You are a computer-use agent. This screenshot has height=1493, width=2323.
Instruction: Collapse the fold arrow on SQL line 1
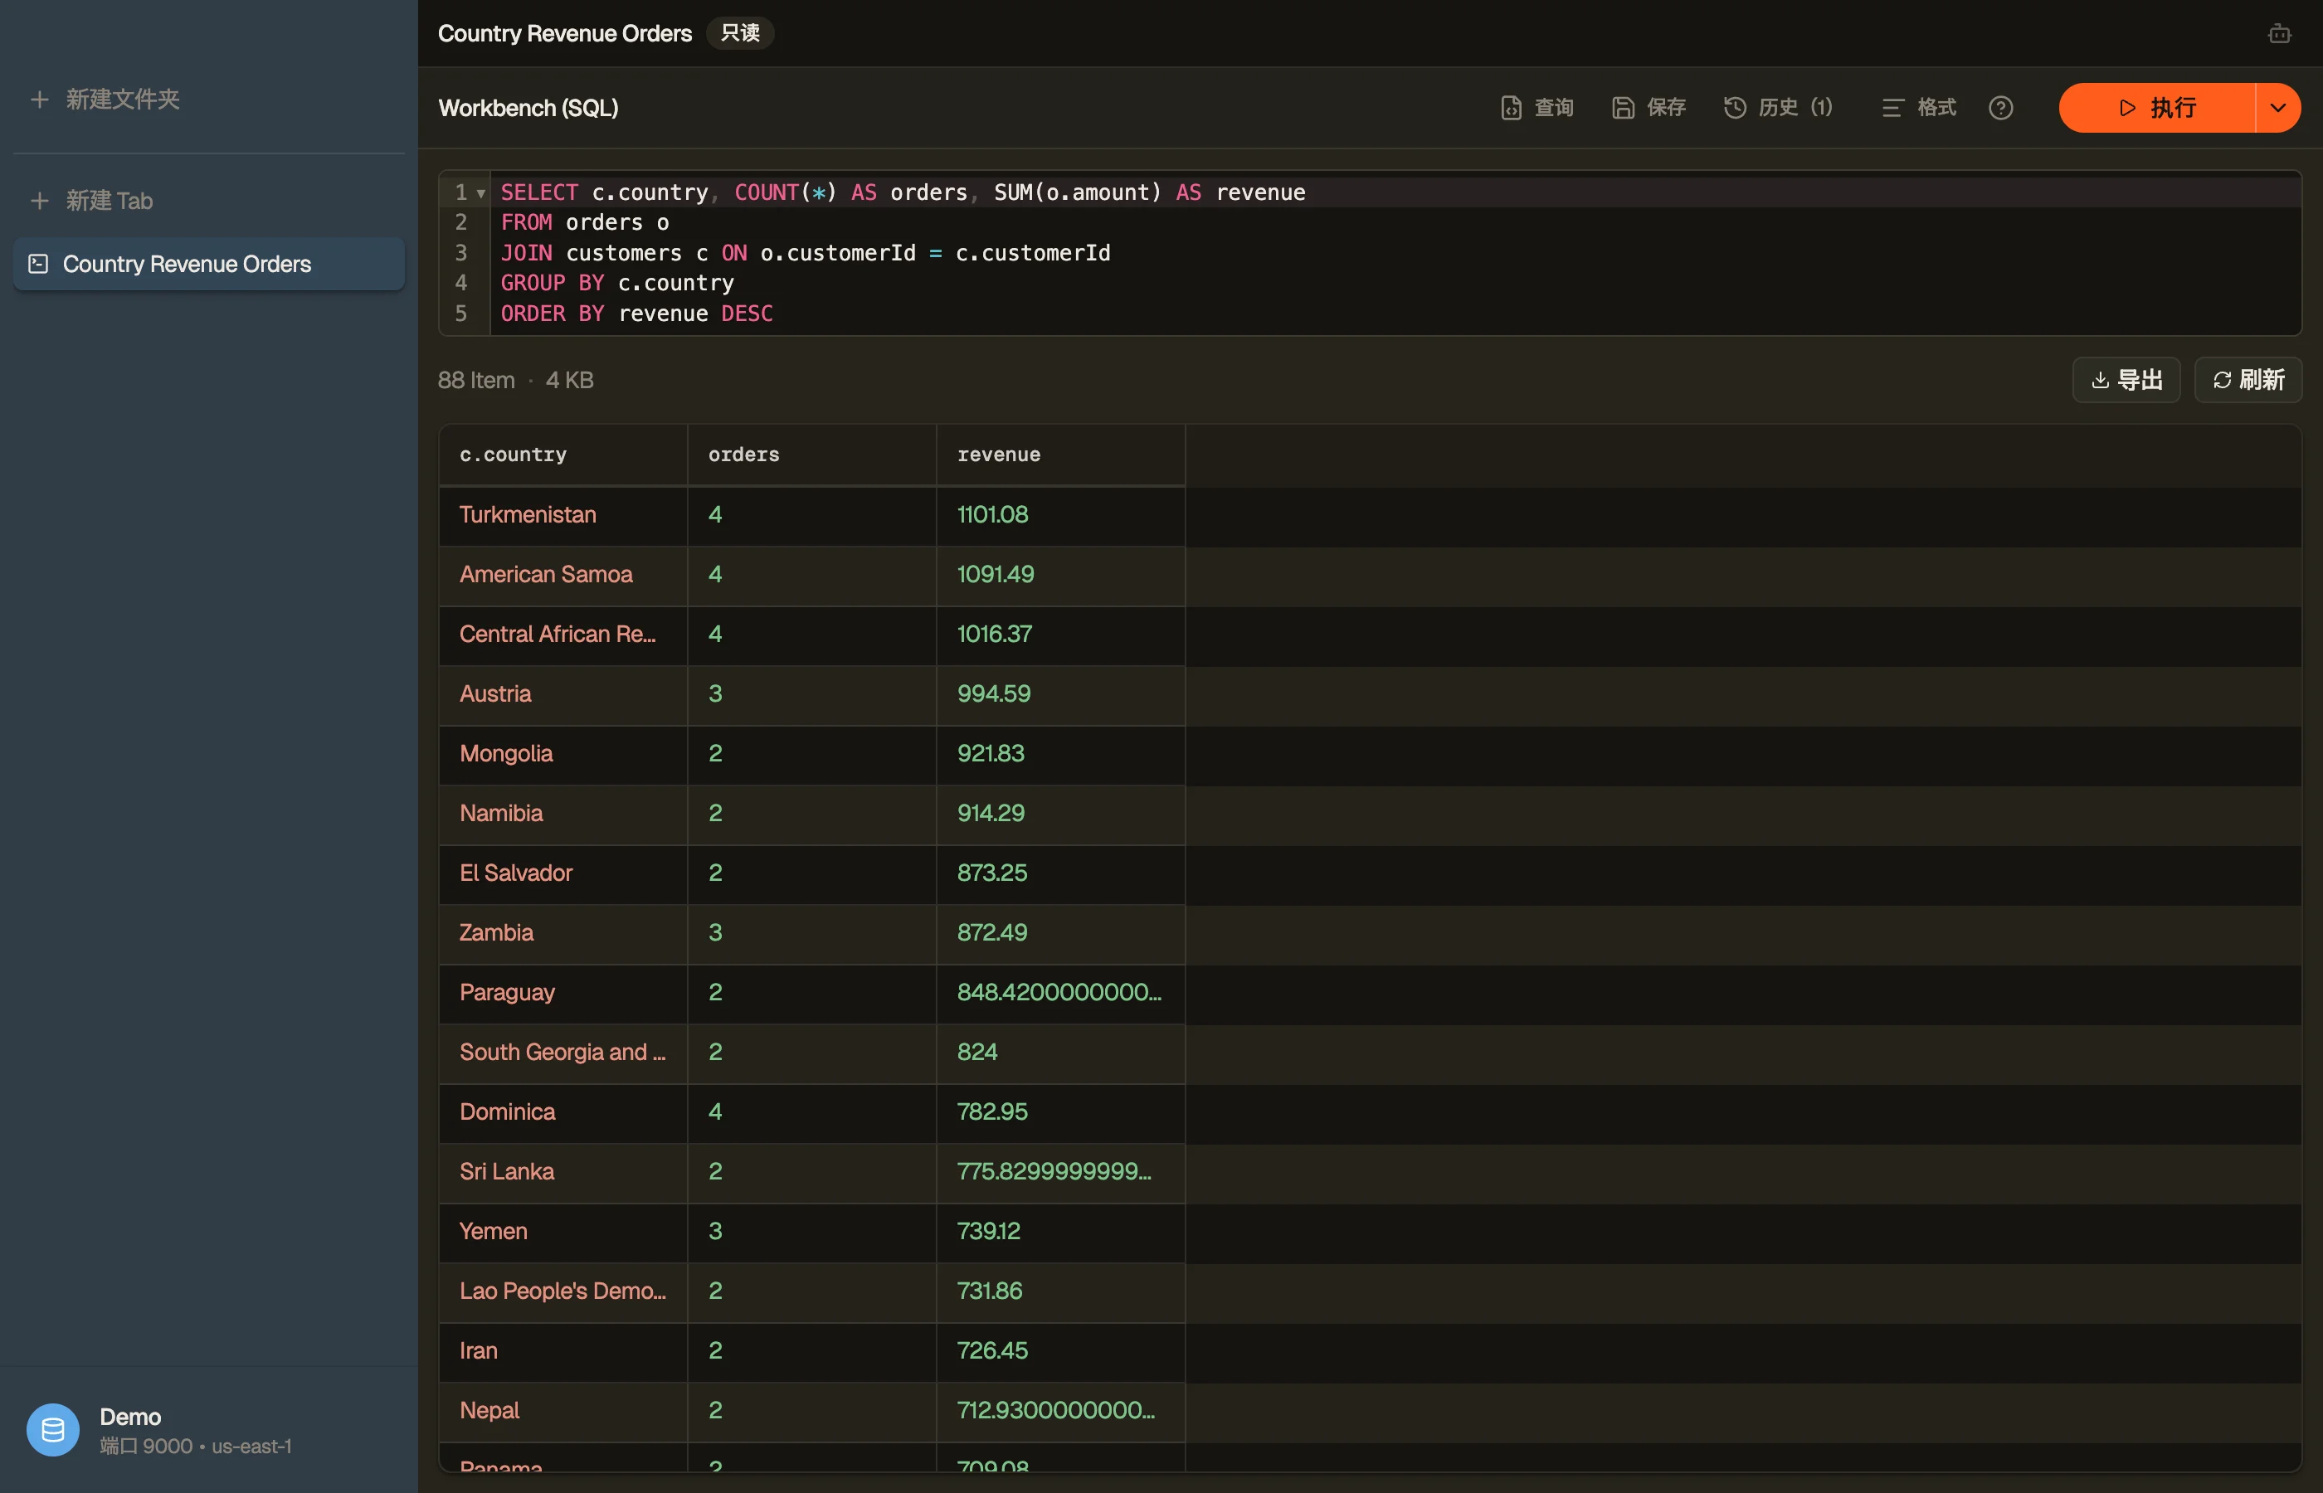481,193
